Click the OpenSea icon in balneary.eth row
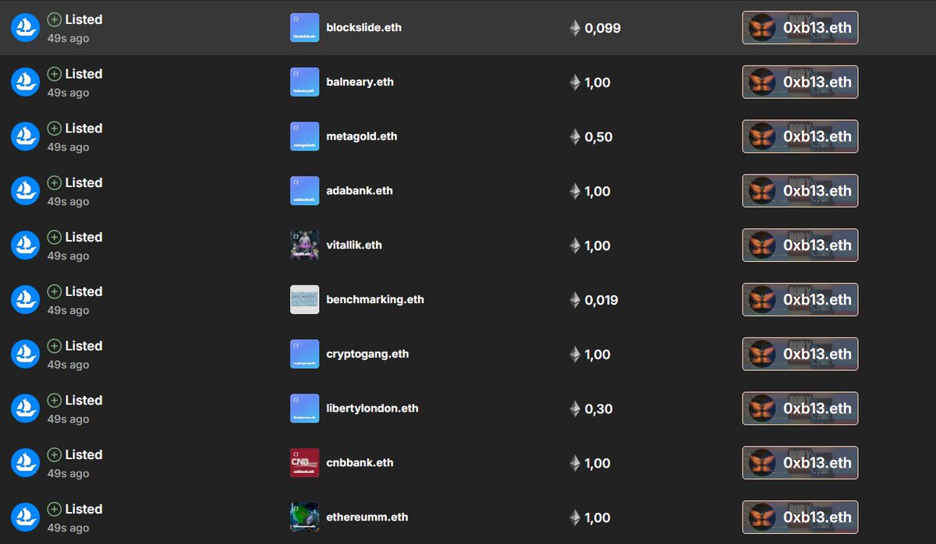The height and width of the screenshot is (544, 936). pos(25,82)
